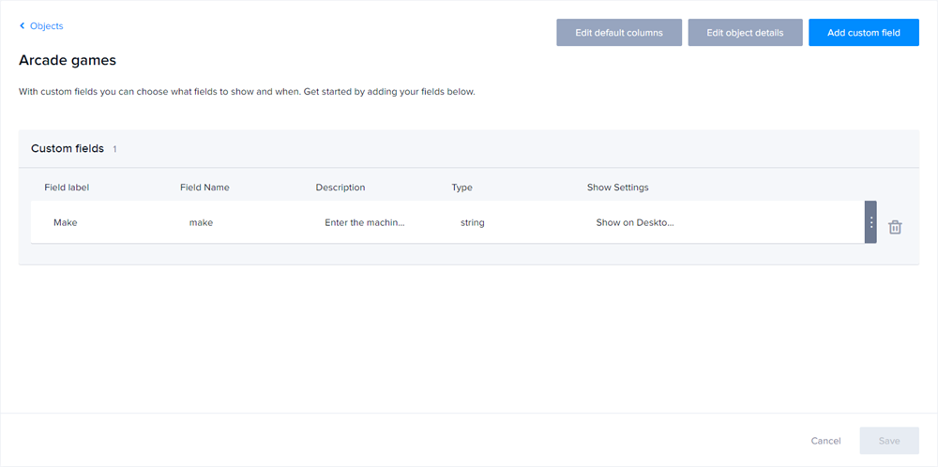Click the lowercase make field name cell
Screen dimensions: 938x467
coord(201,223)
